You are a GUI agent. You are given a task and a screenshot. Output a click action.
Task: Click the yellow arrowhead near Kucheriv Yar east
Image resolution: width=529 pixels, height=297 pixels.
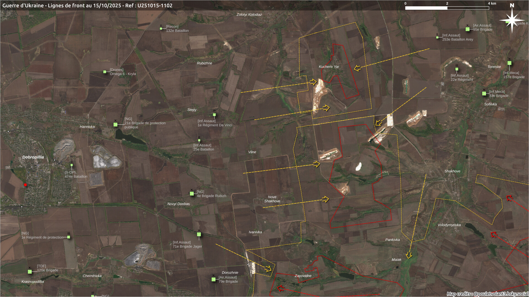click(x=357, y=68)
